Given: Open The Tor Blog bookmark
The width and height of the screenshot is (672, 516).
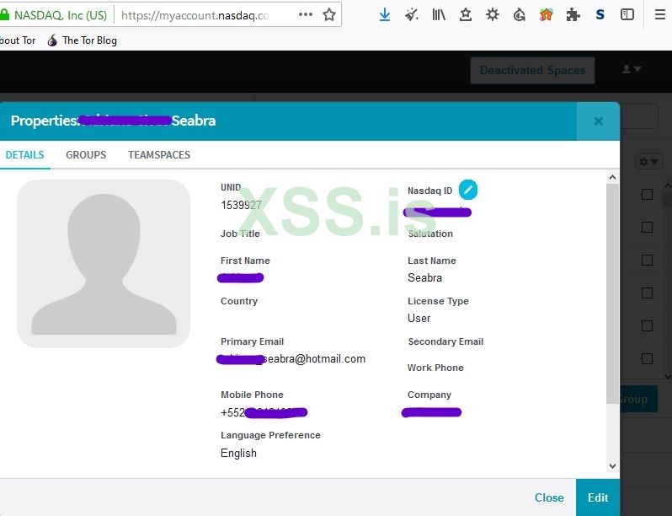Looking at the screenshot, I should point(82,40).
